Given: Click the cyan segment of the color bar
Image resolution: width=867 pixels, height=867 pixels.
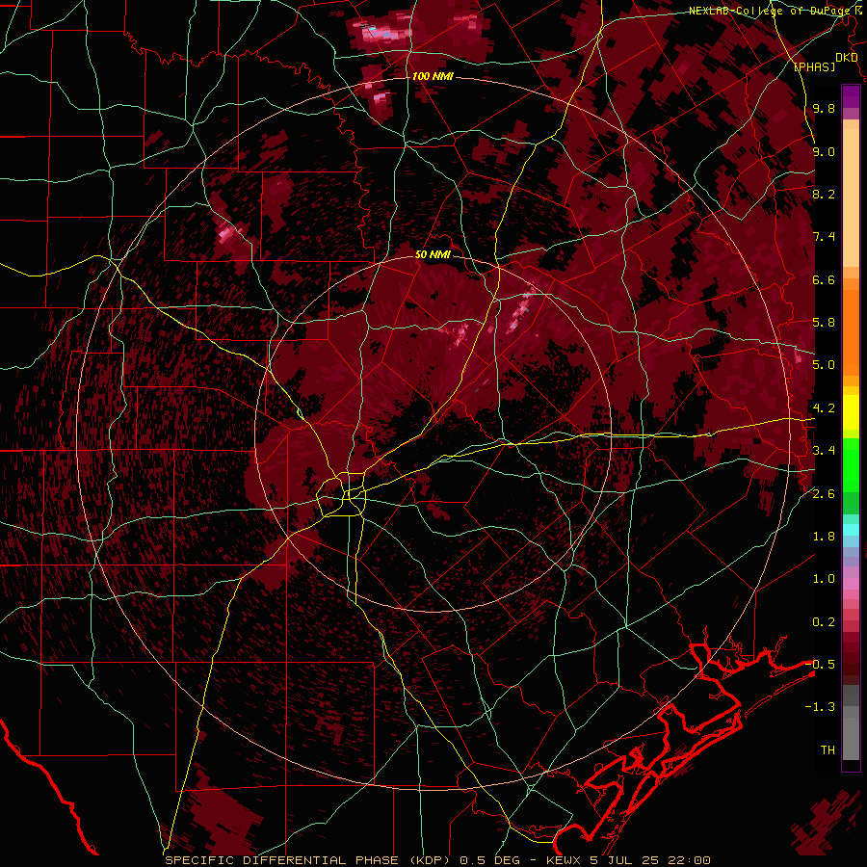Looking at the screenshot, I should pos(851,530).
